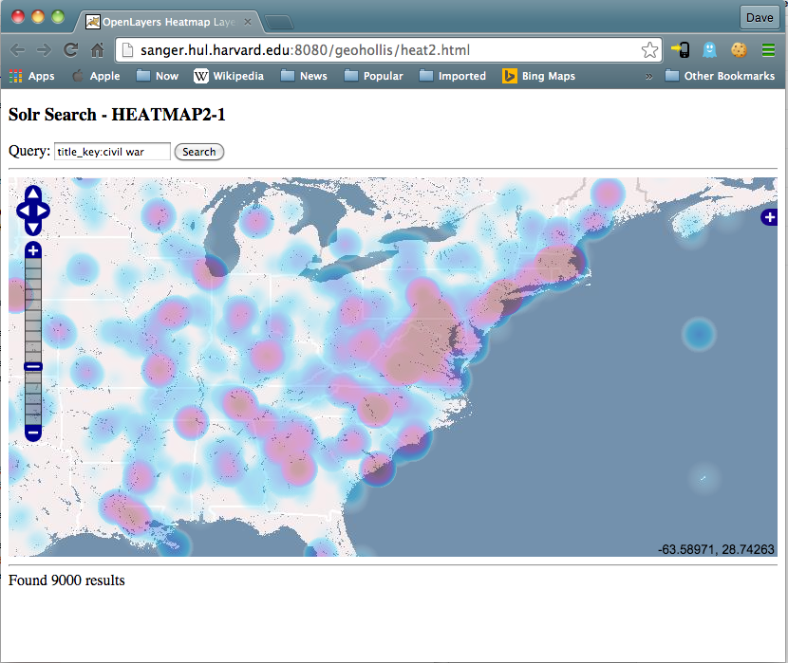Click the pan south arrow on the map
Viewport: 788px width, 663px height.
33,226
